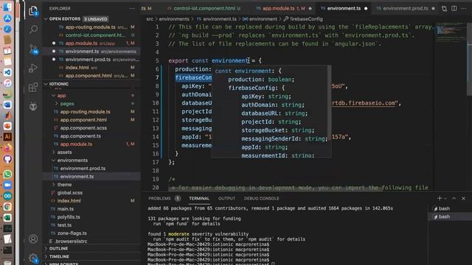Viewport: 472px width, 265px height.
Task: Open .browserslistrc file
Action: (x=71, y=241)
